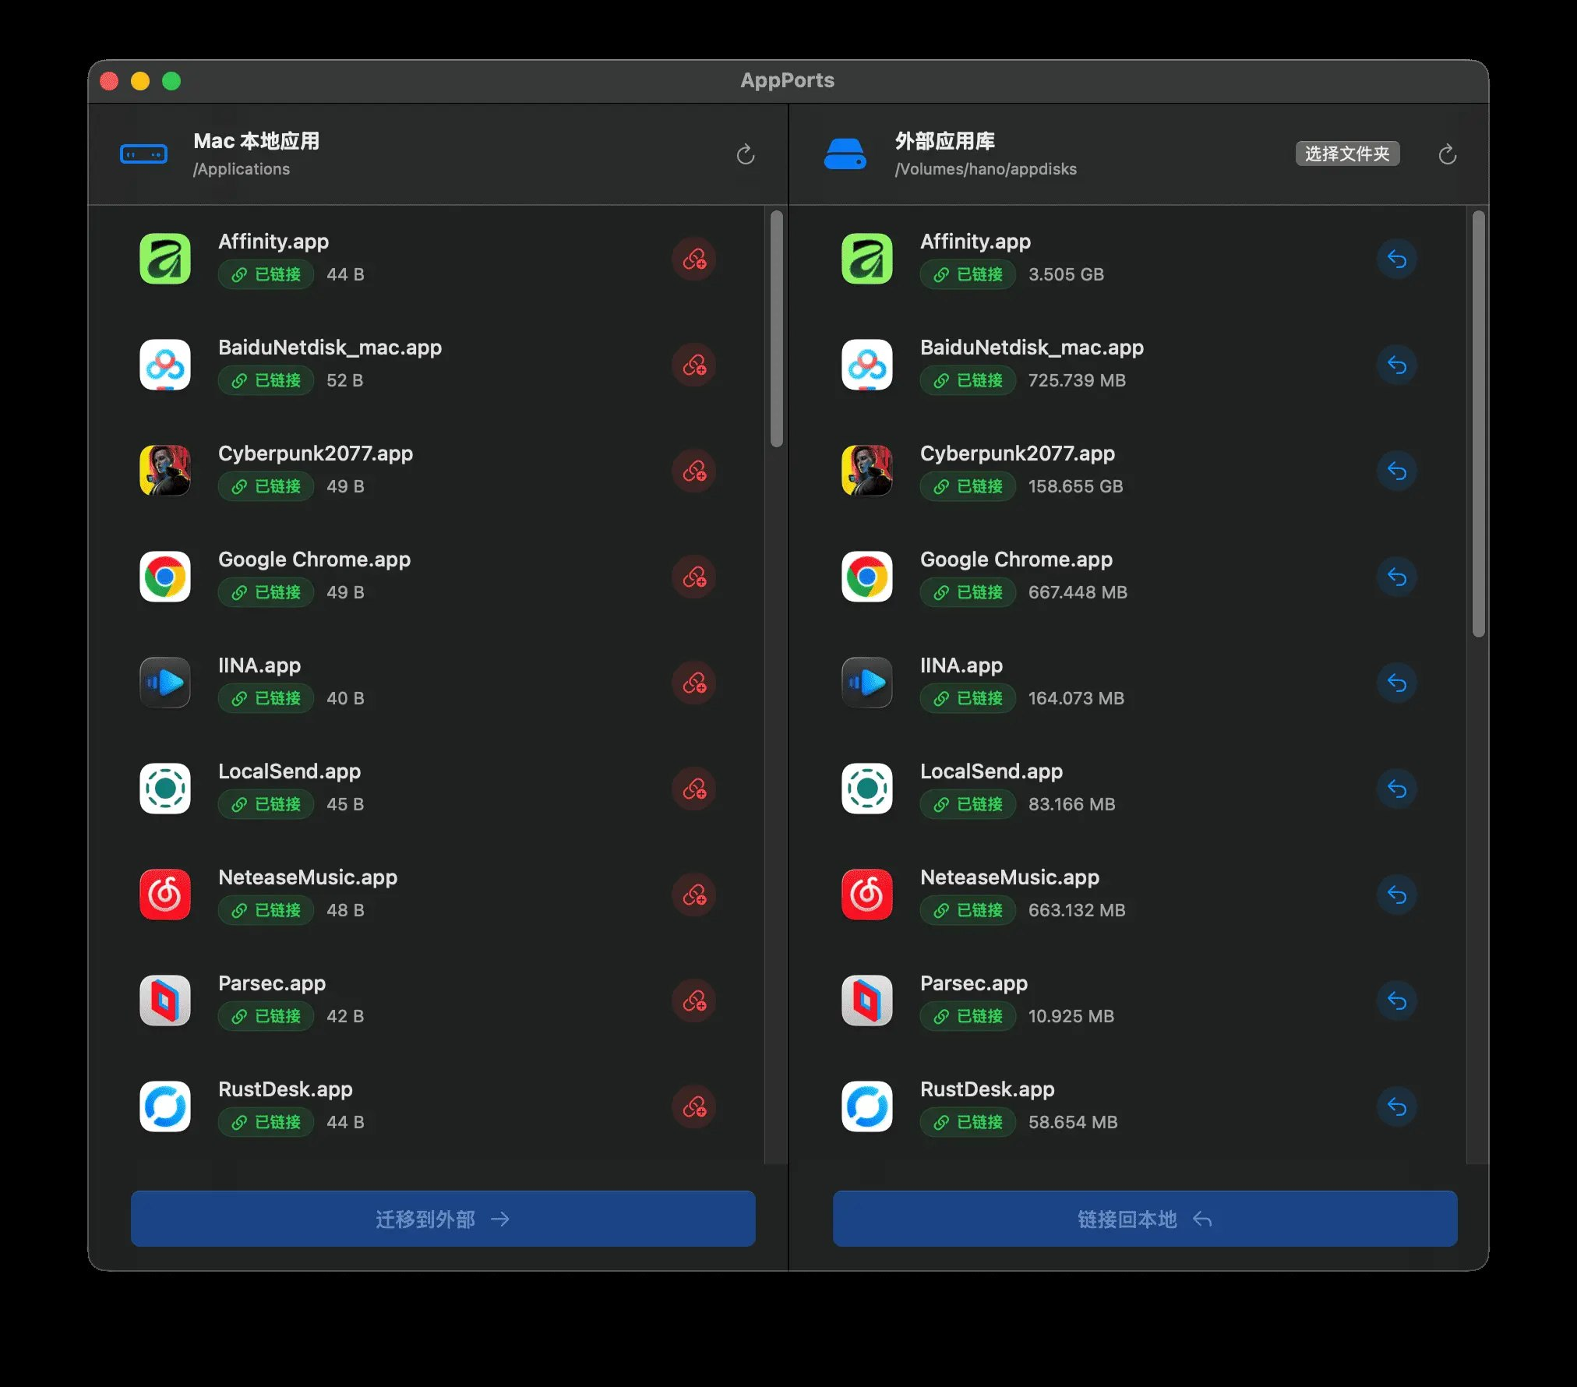Open the 选择文件夹 folder picker
Image resolution: width=1577 pixels, height=1387 pixels.
click(1348, 154)
